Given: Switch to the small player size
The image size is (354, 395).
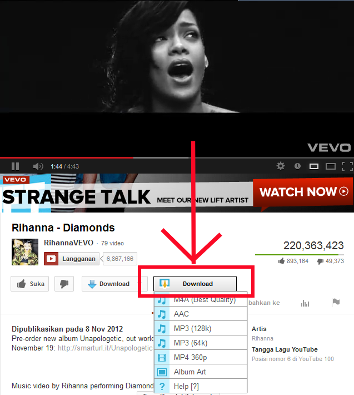Looking at the screenshot, I should pyautogui.click(x=314, y=166).
